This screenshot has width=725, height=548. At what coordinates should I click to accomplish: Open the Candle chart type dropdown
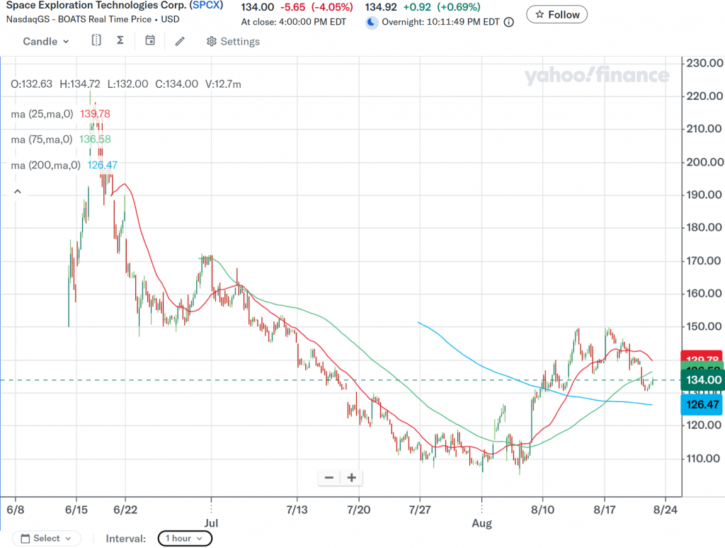point(46,42)
